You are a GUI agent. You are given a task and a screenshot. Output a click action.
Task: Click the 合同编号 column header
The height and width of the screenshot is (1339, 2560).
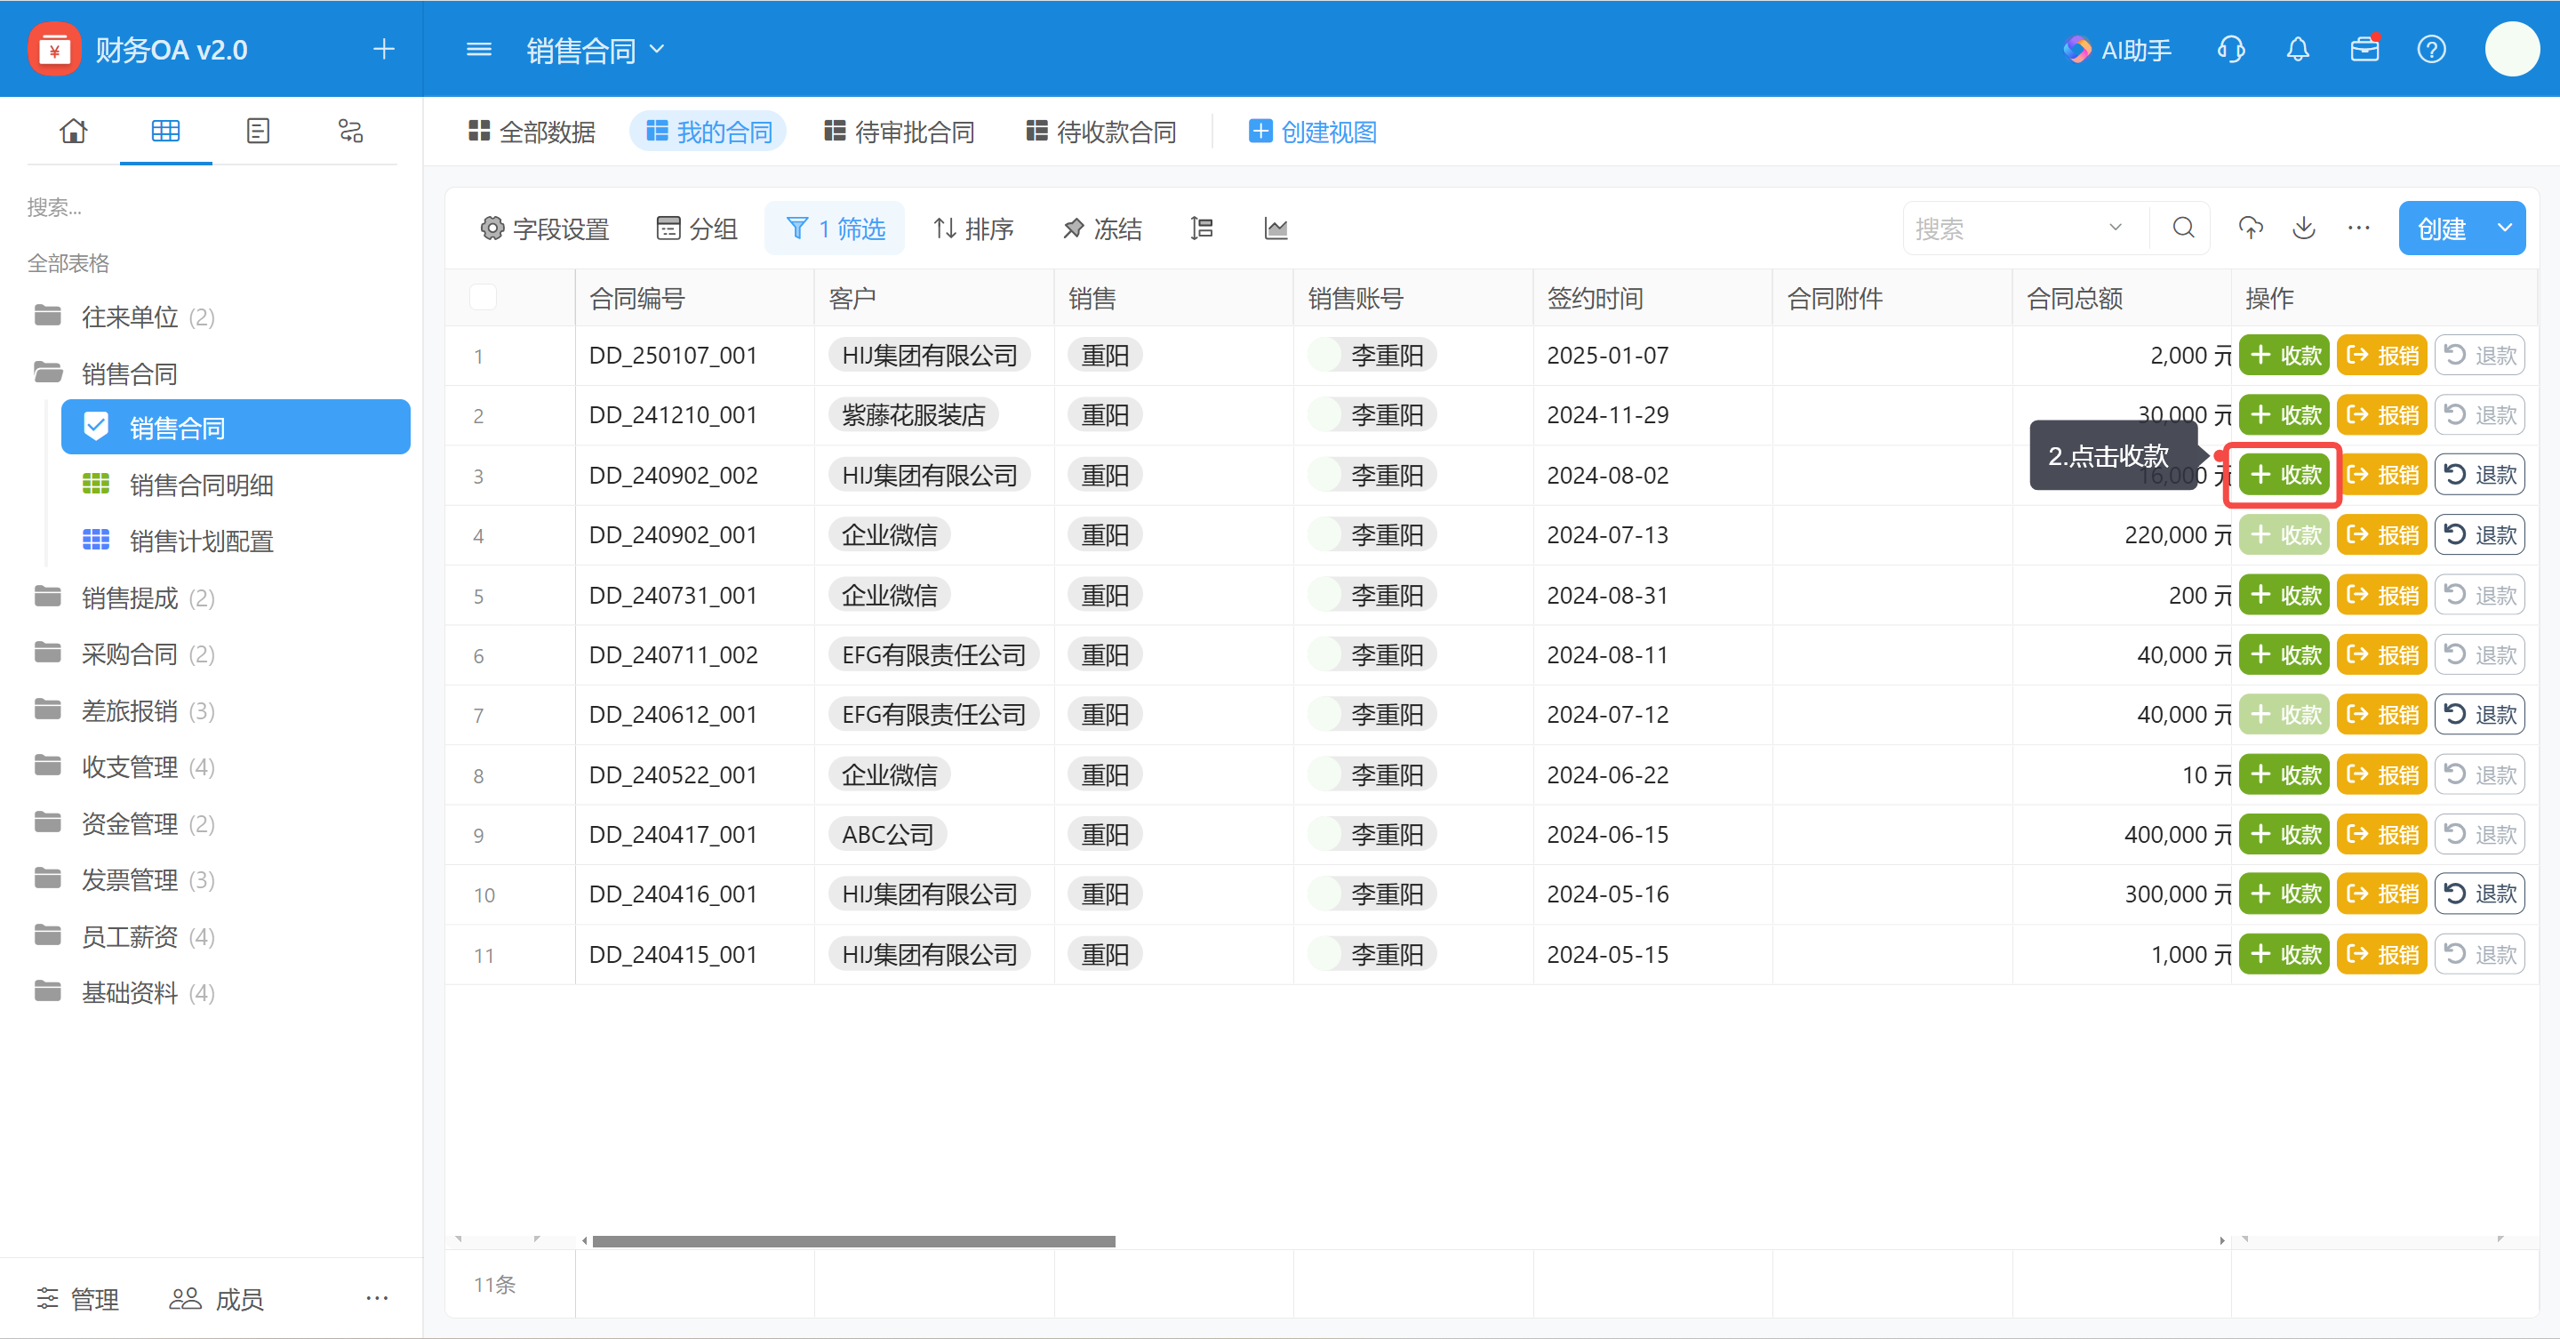coord(694,297)
